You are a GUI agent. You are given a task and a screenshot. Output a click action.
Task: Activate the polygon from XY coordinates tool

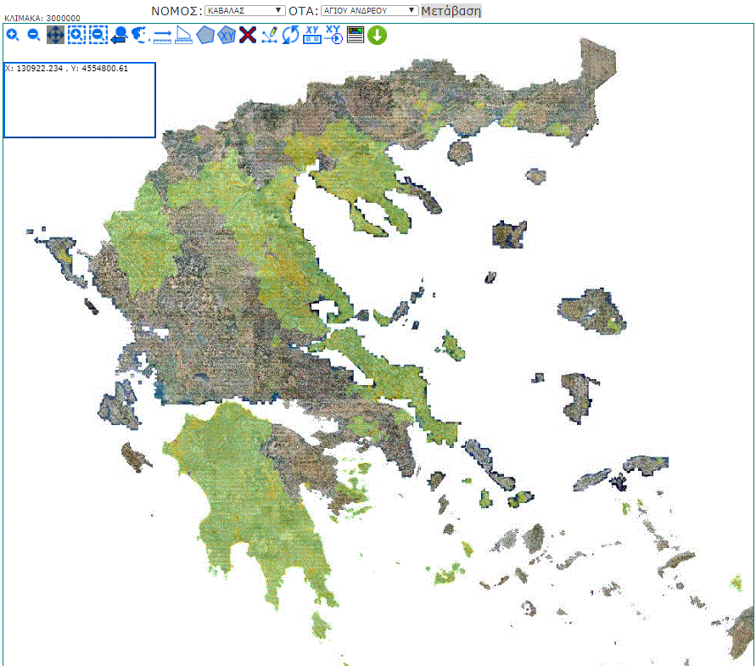(227, 35)
